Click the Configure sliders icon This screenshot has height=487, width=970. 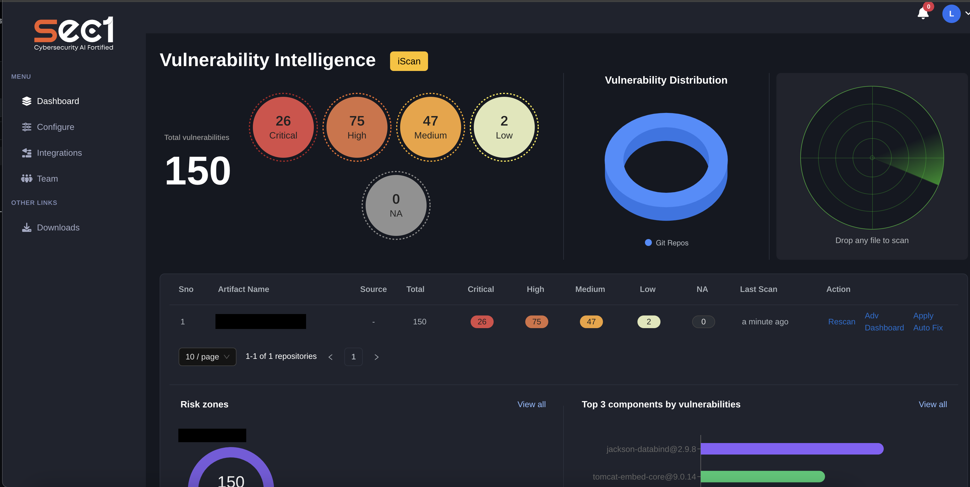(26, 127)
